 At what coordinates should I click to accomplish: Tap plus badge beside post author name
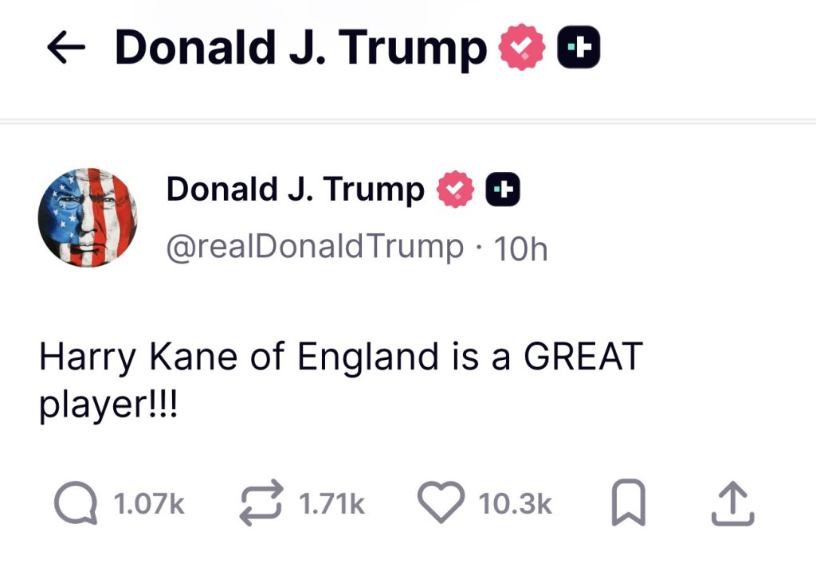tap(503, 190)
